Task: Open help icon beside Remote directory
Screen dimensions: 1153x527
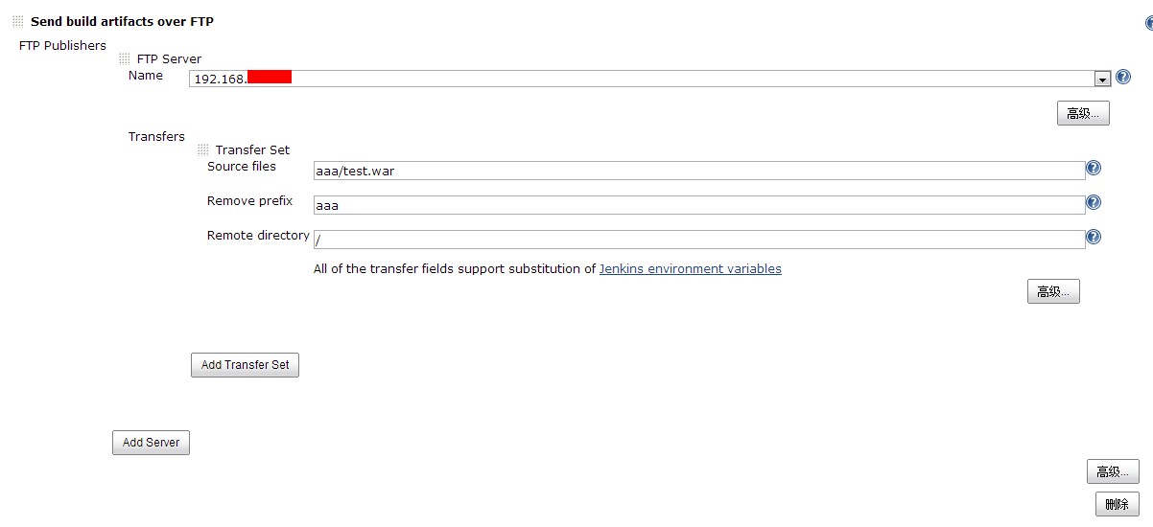Action: tap(1093, 237)
